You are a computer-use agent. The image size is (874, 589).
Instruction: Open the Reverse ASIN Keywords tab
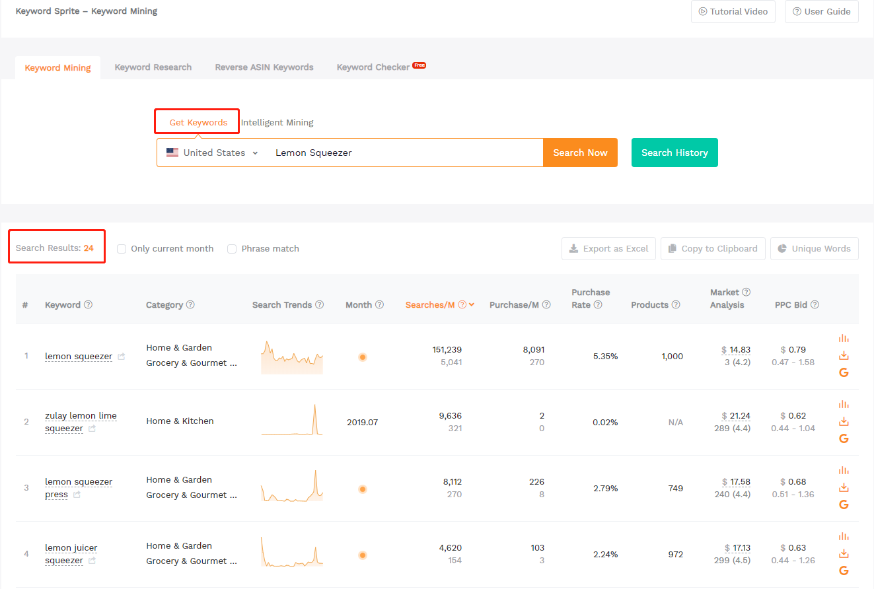point(264,67)
